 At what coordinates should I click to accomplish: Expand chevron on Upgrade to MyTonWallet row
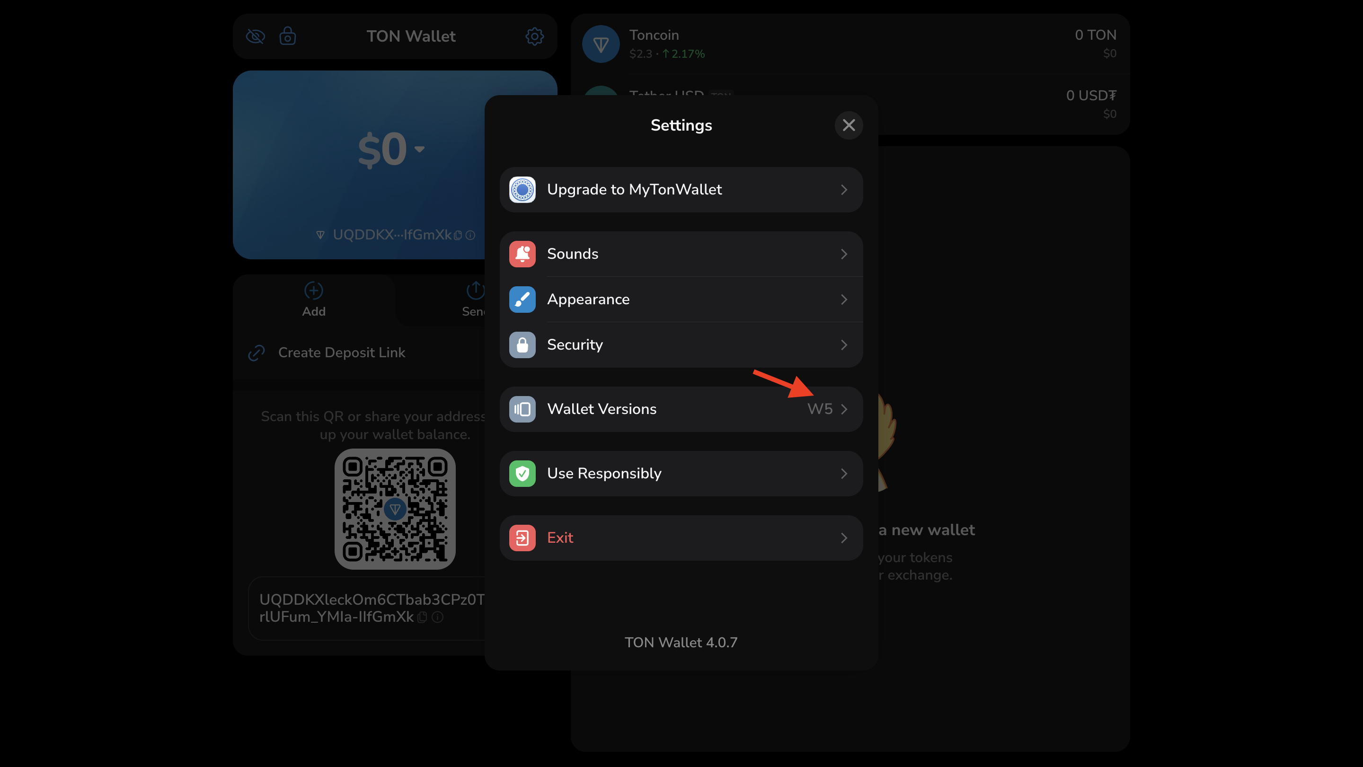pyautogui.click(x=844, y=189)
